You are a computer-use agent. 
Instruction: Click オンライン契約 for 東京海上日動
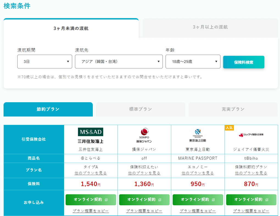click(x=198, y=200)
